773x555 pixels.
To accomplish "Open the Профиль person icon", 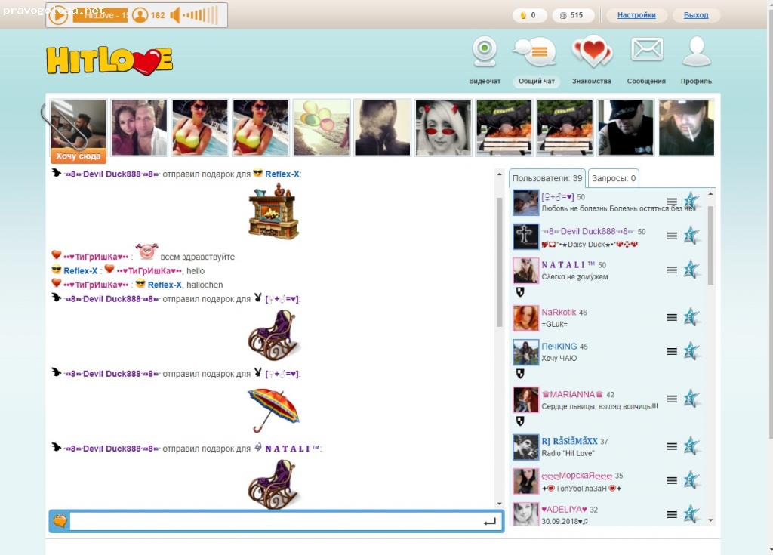I will tap(695, 51).
